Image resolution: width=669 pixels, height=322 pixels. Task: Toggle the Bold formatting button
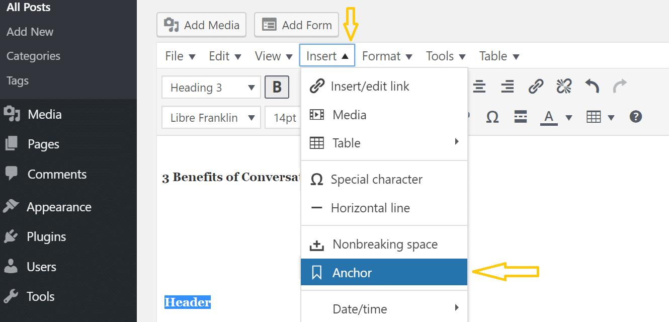point(277,88)
